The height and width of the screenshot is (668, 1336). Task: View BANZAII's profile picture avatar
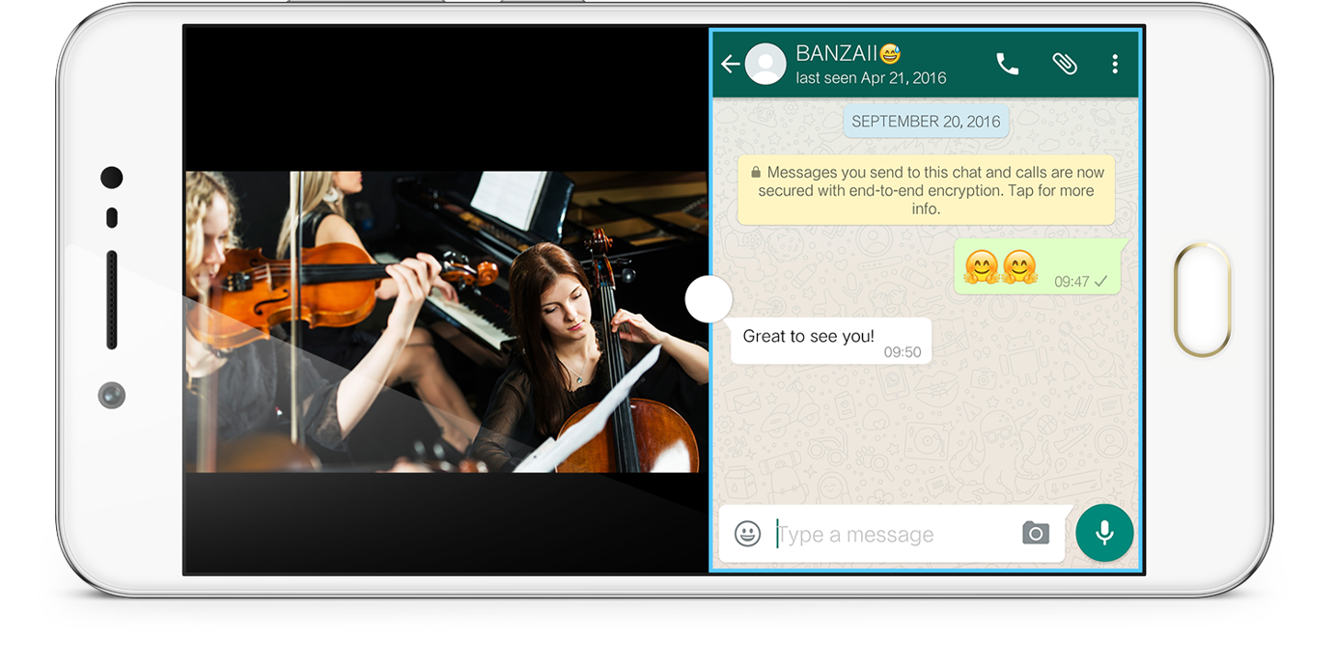click(765, 64)
